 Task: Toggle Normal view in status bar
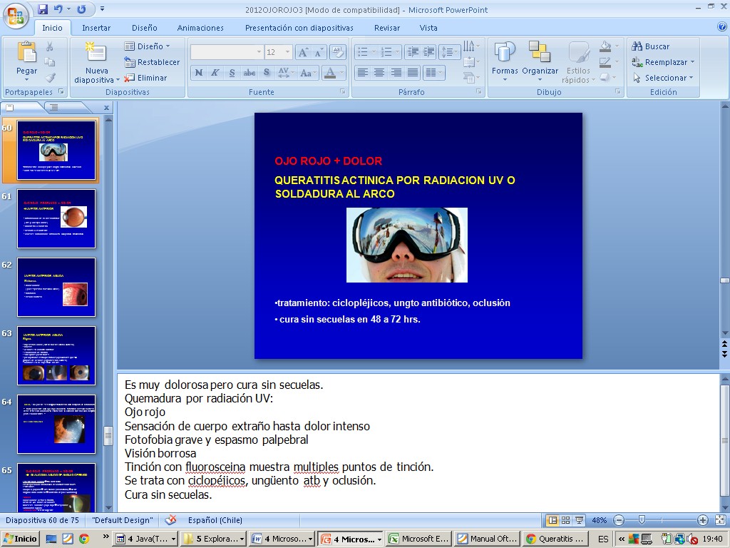(x=552, y=520)
